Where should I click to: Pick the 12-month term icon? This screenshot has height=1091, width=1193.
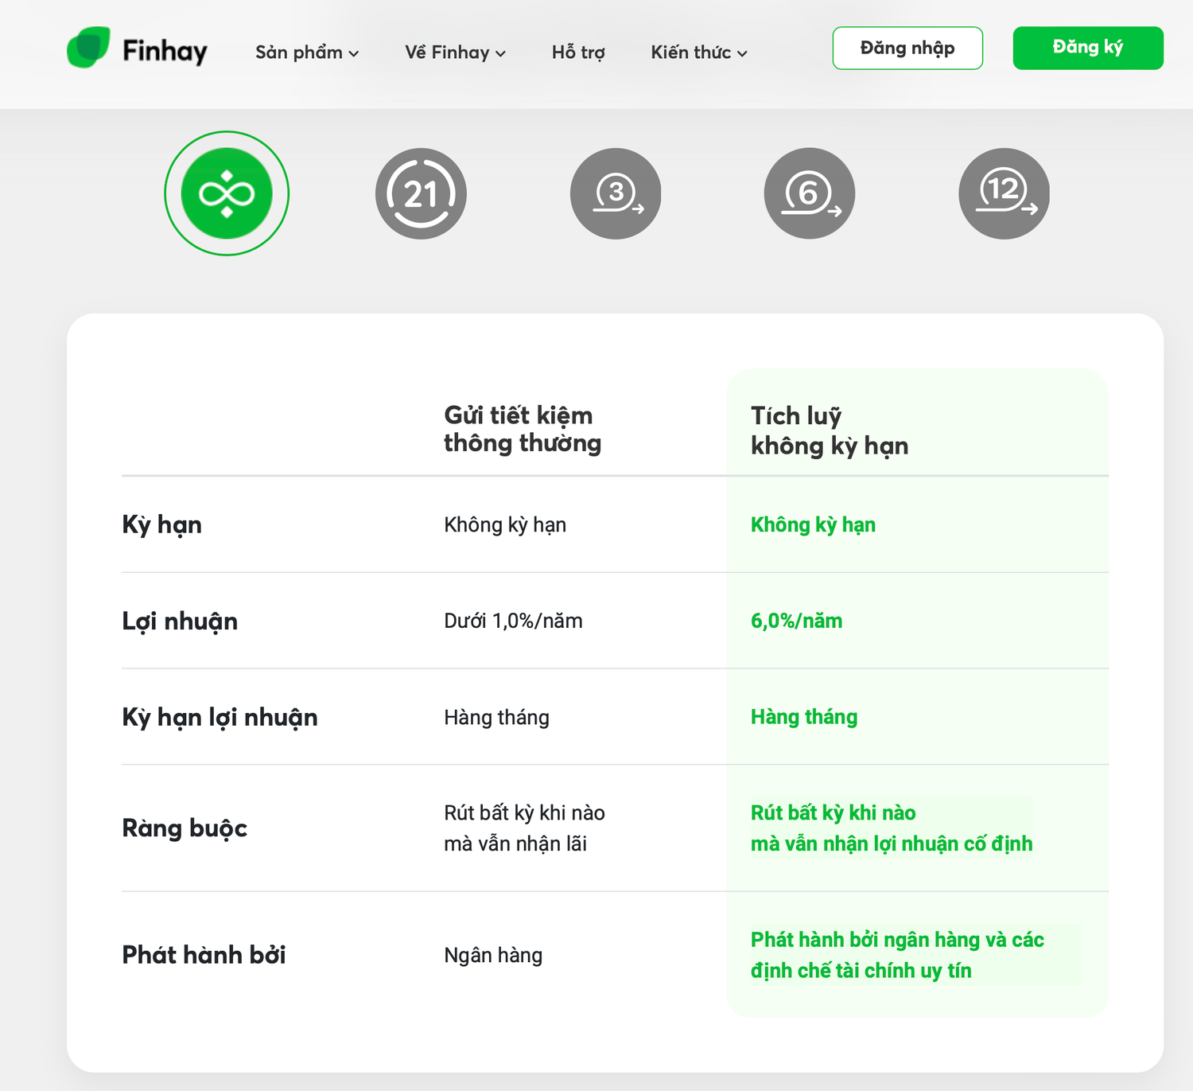pos(1005,193)
